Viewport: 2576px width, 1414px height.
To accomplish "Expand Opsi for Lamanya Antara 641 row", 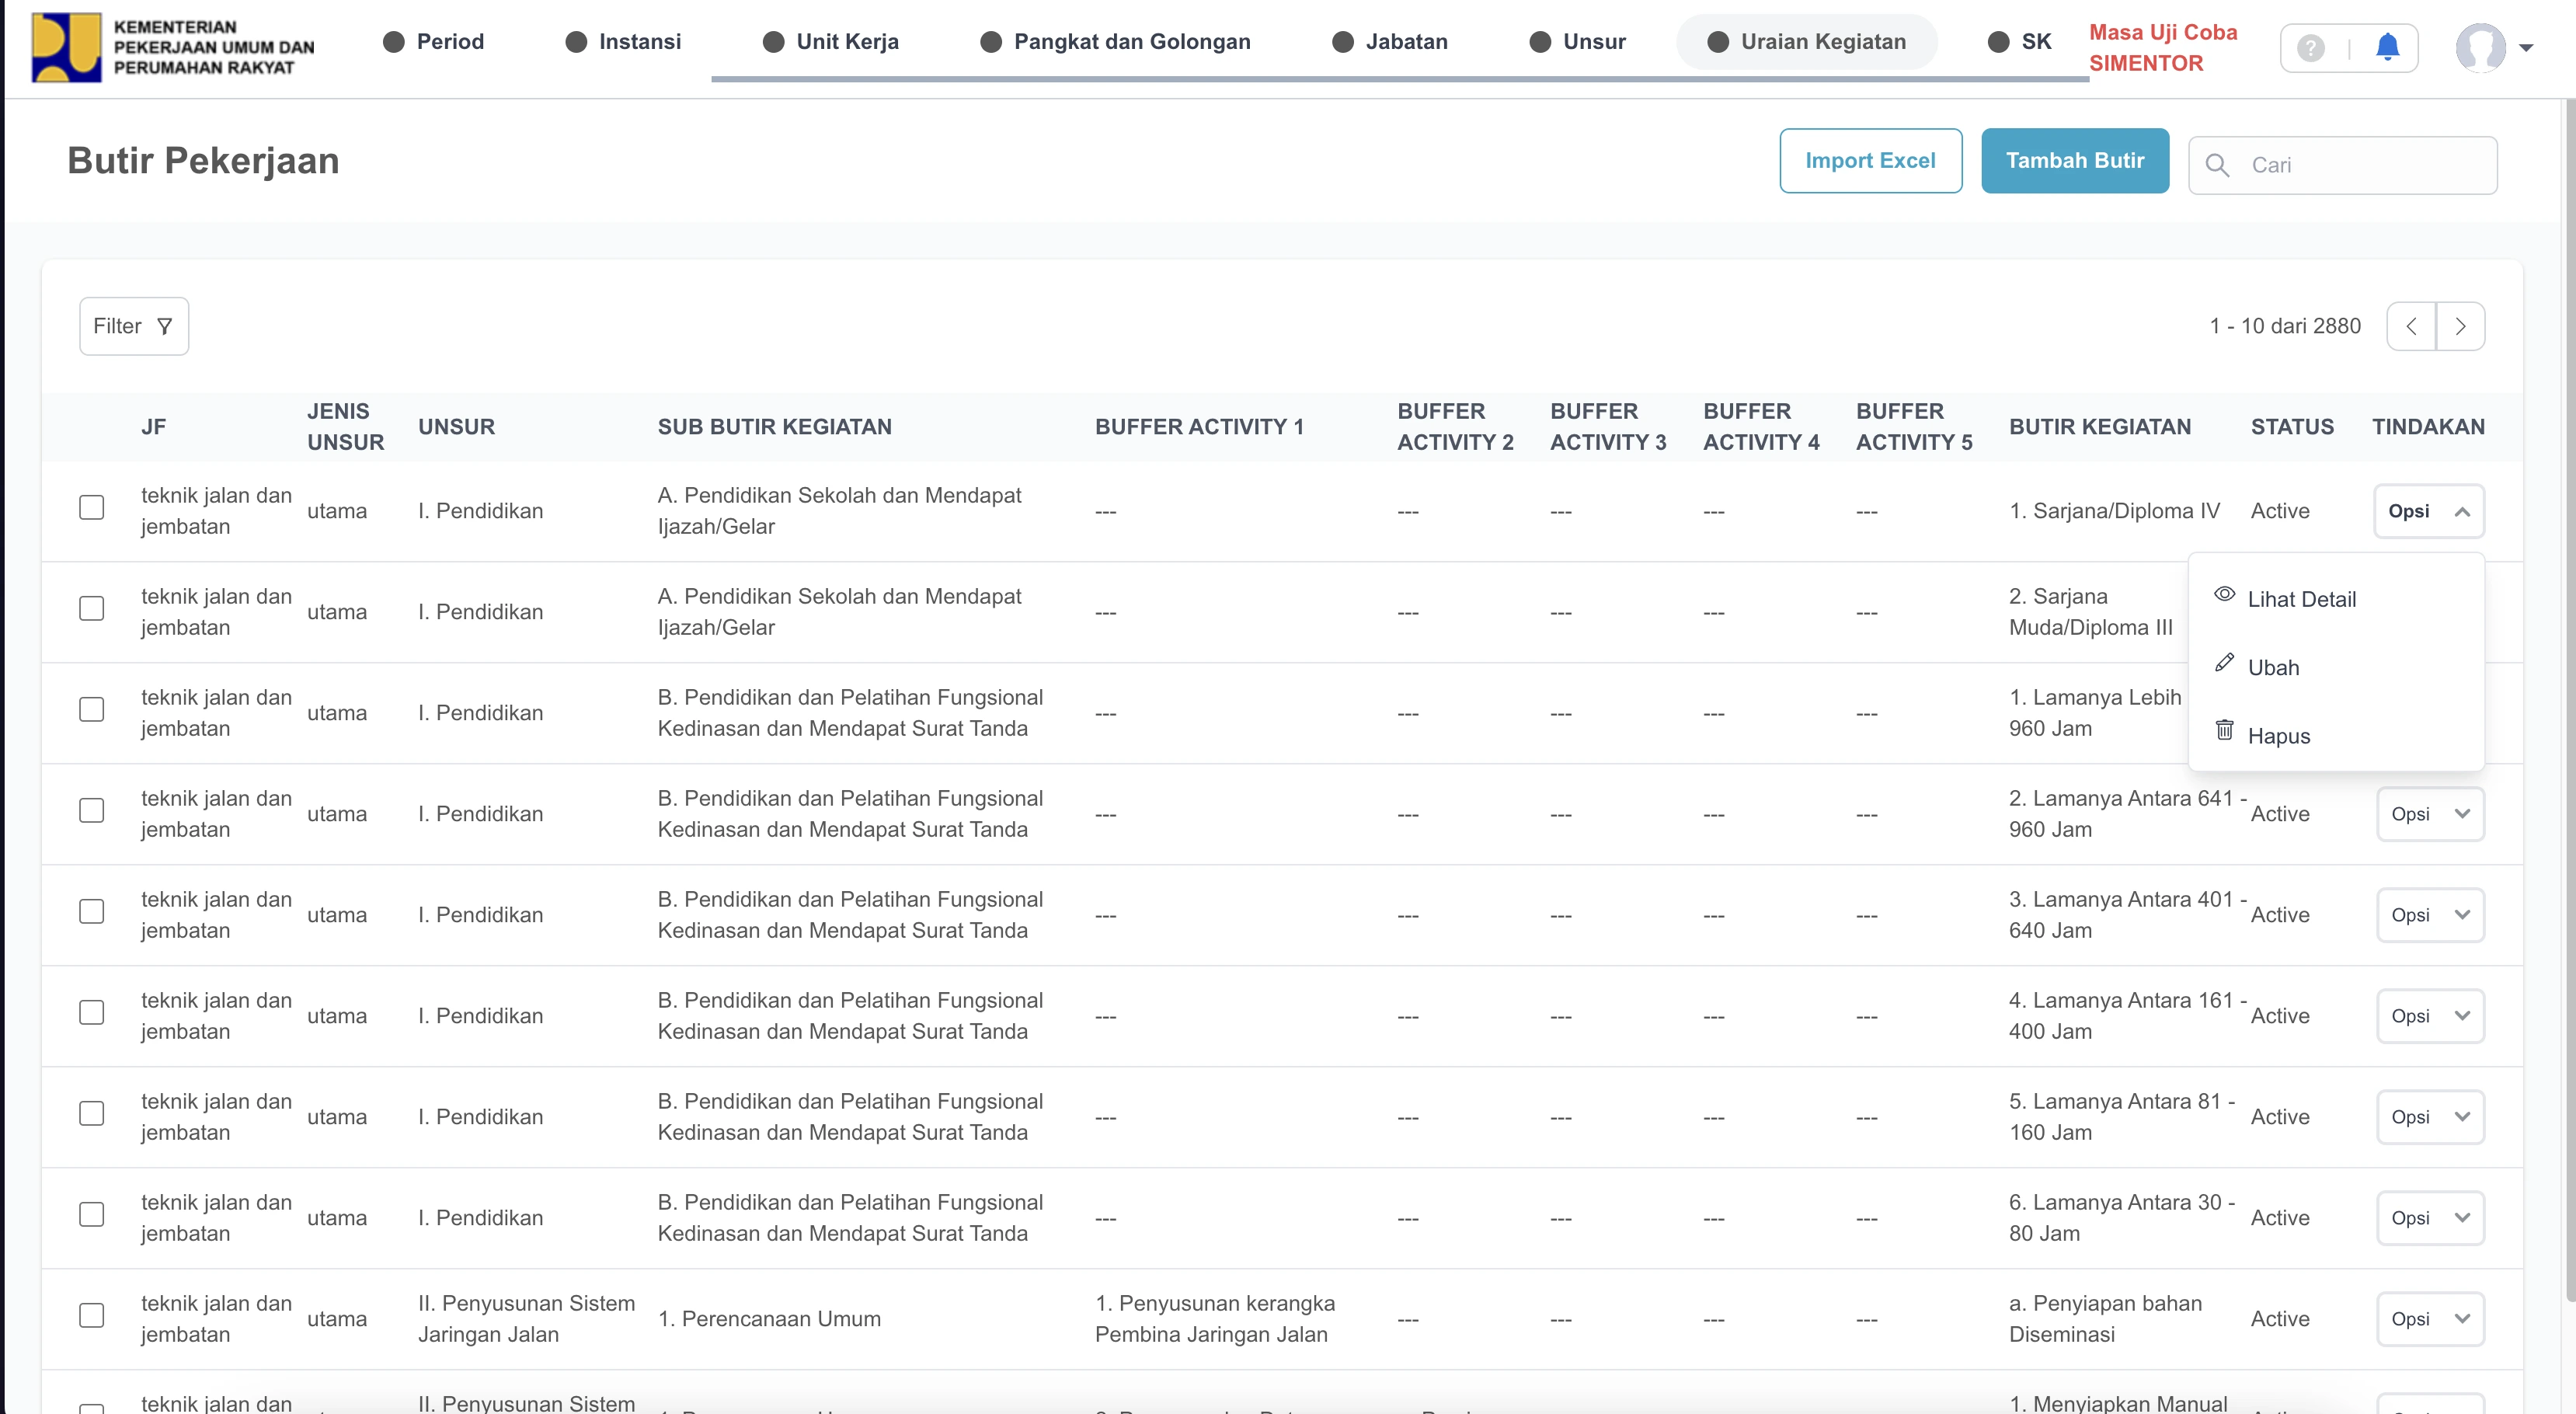I will pos(2429,814).
